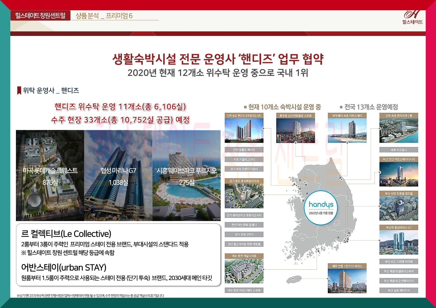Click the 부산 해운대 엘본더스테이 label

point(399,271)
